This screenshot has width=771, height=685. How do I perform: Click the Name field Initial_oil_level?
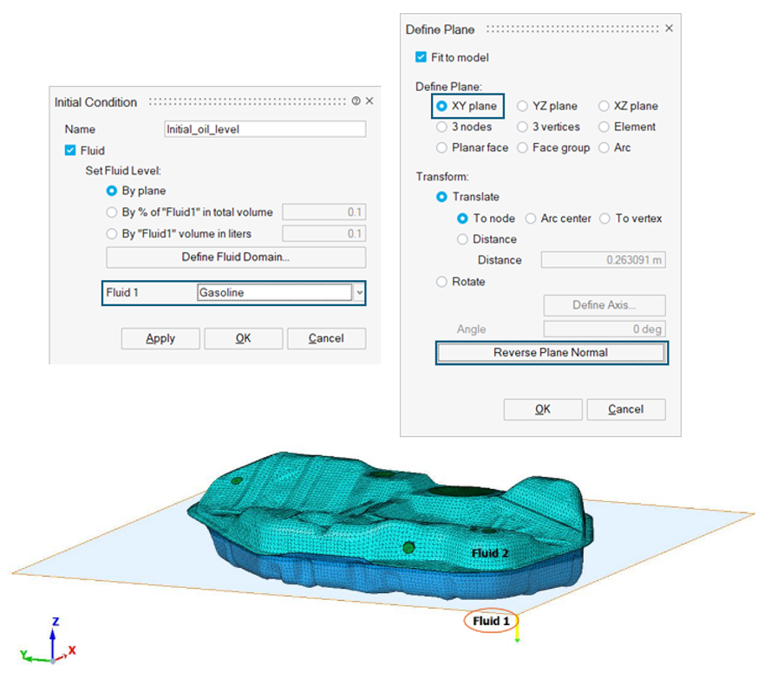tap(265, 129)
